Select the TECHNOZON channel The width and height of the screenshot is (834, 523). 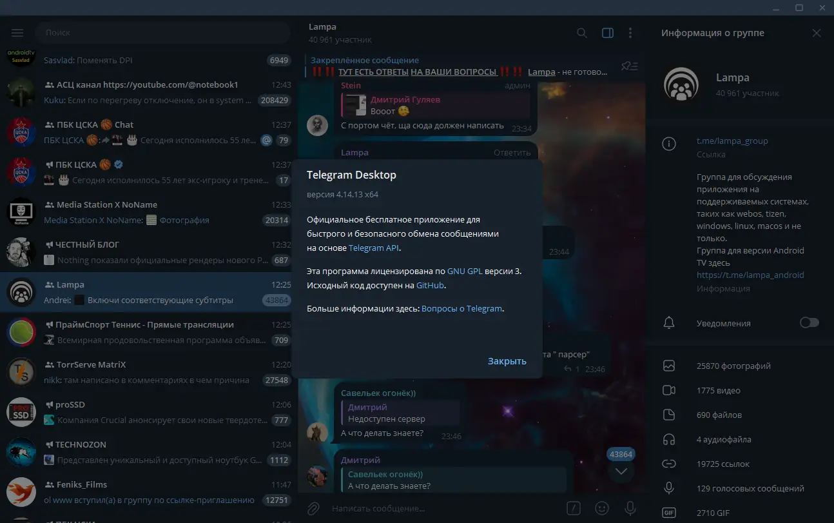(x=148, y=452)
